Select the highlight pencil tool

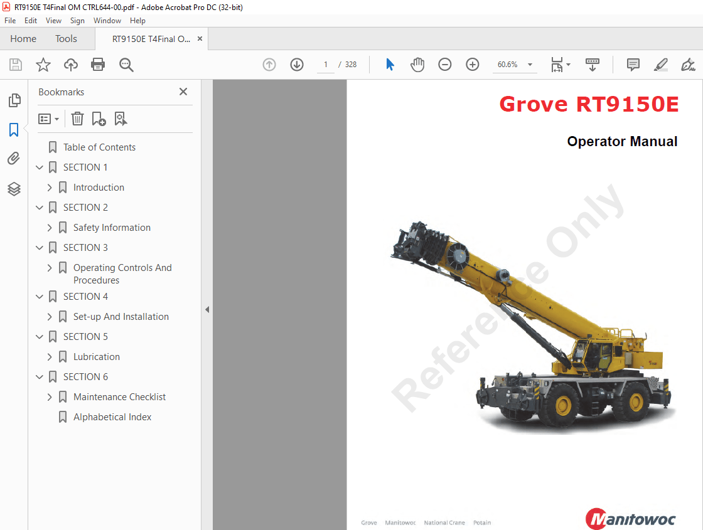(x=660, y=65)
